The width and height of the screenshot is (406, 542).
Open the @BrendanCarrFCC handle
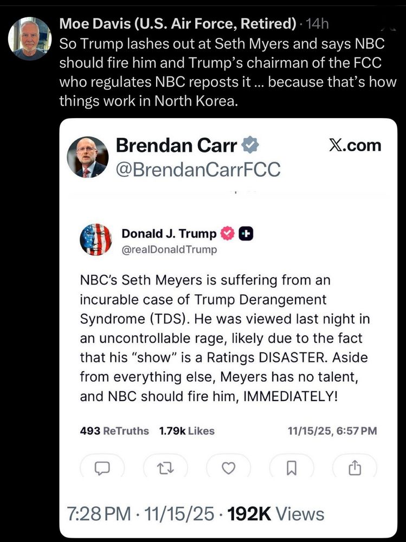coord(198,170)
